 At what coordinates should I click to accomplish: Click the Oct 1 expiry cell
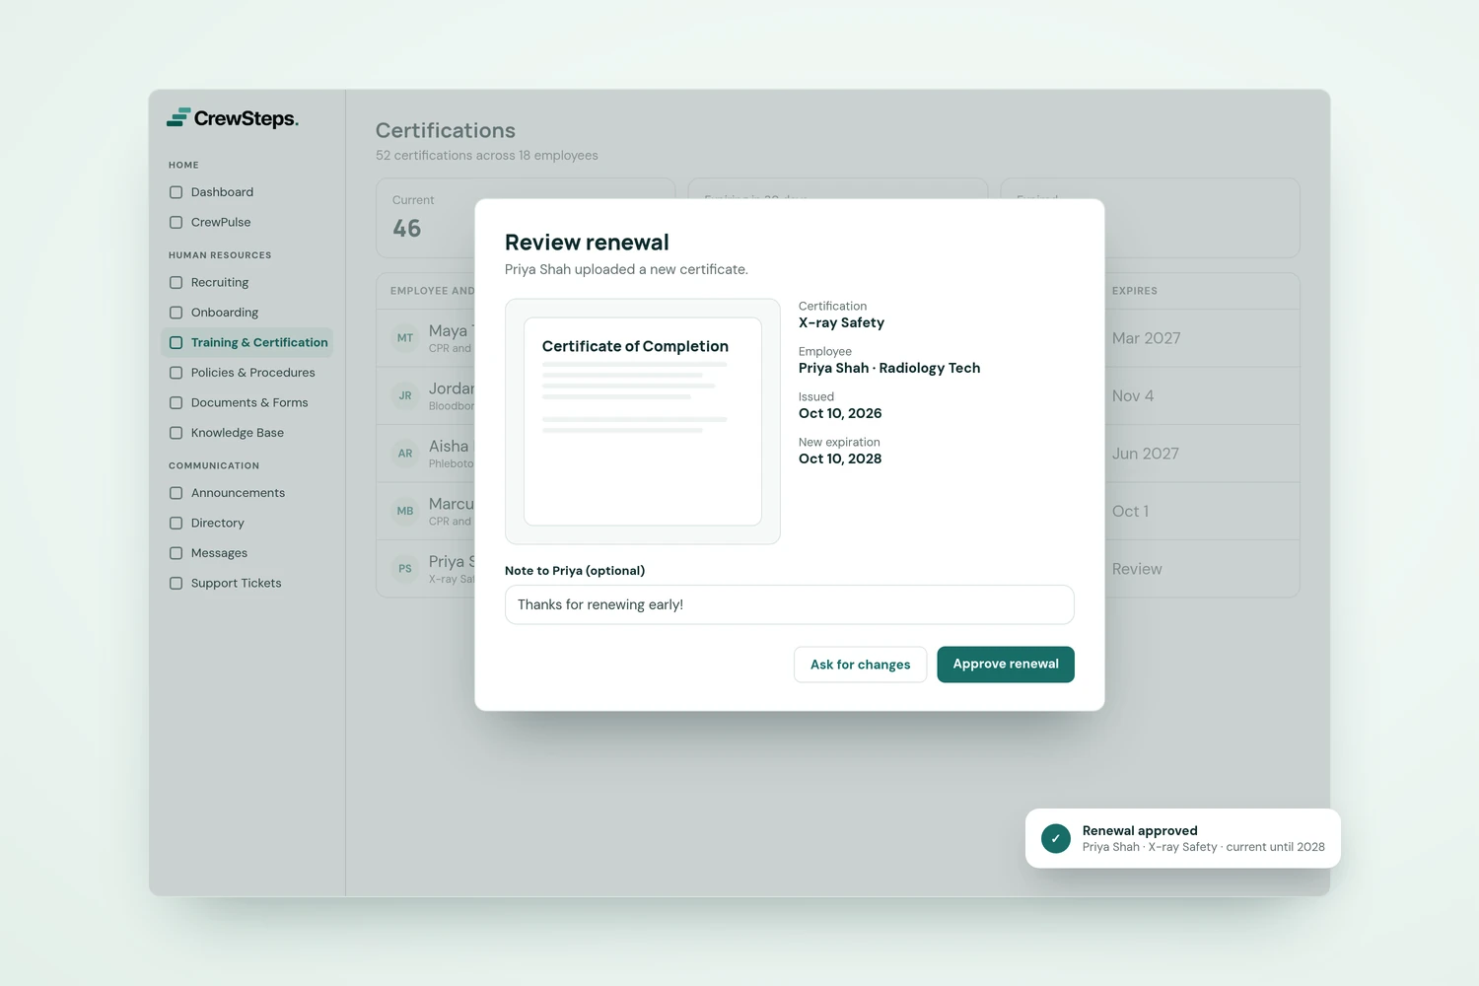click(1130, 511)
